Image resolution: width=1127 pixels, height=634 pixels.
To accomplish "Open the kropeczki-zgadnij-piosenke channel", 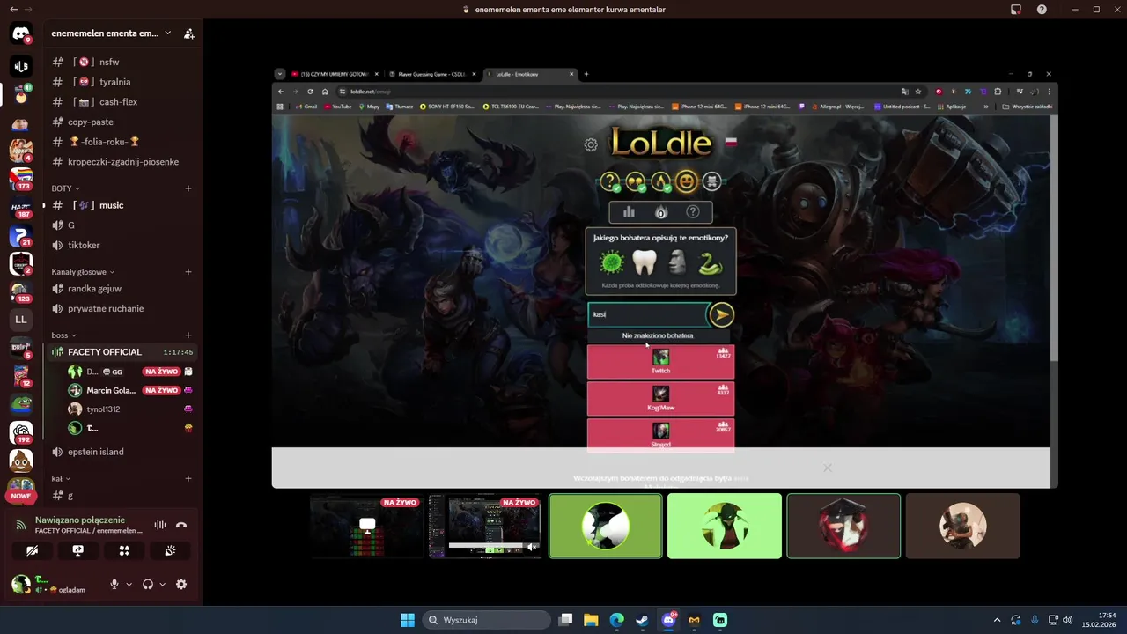I will (123, 162).
